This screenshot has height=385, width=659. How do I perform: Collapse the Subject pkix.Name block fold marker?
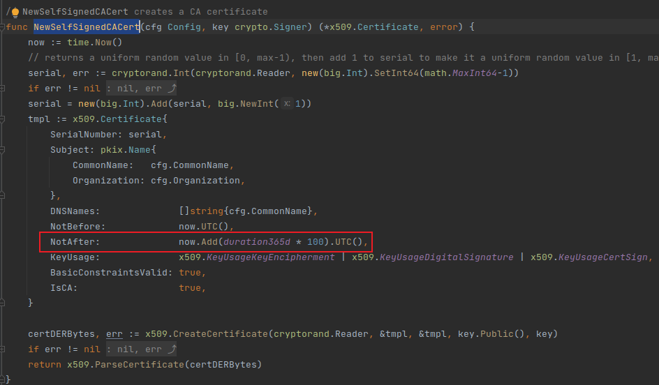click(3, 150)
